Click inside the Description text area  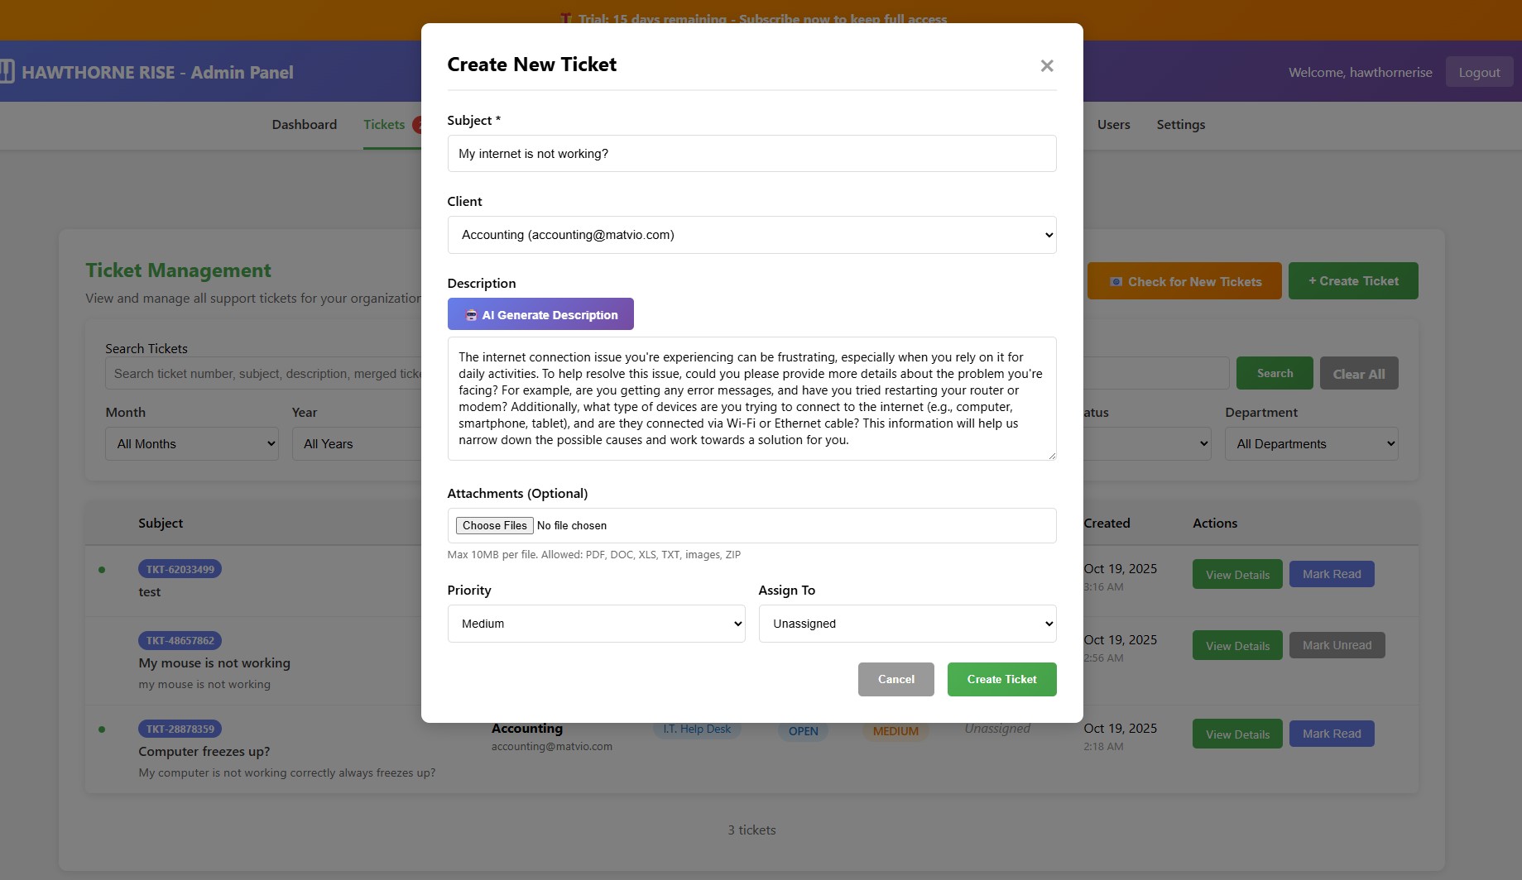pyautogui.click(x=751, y=399)
